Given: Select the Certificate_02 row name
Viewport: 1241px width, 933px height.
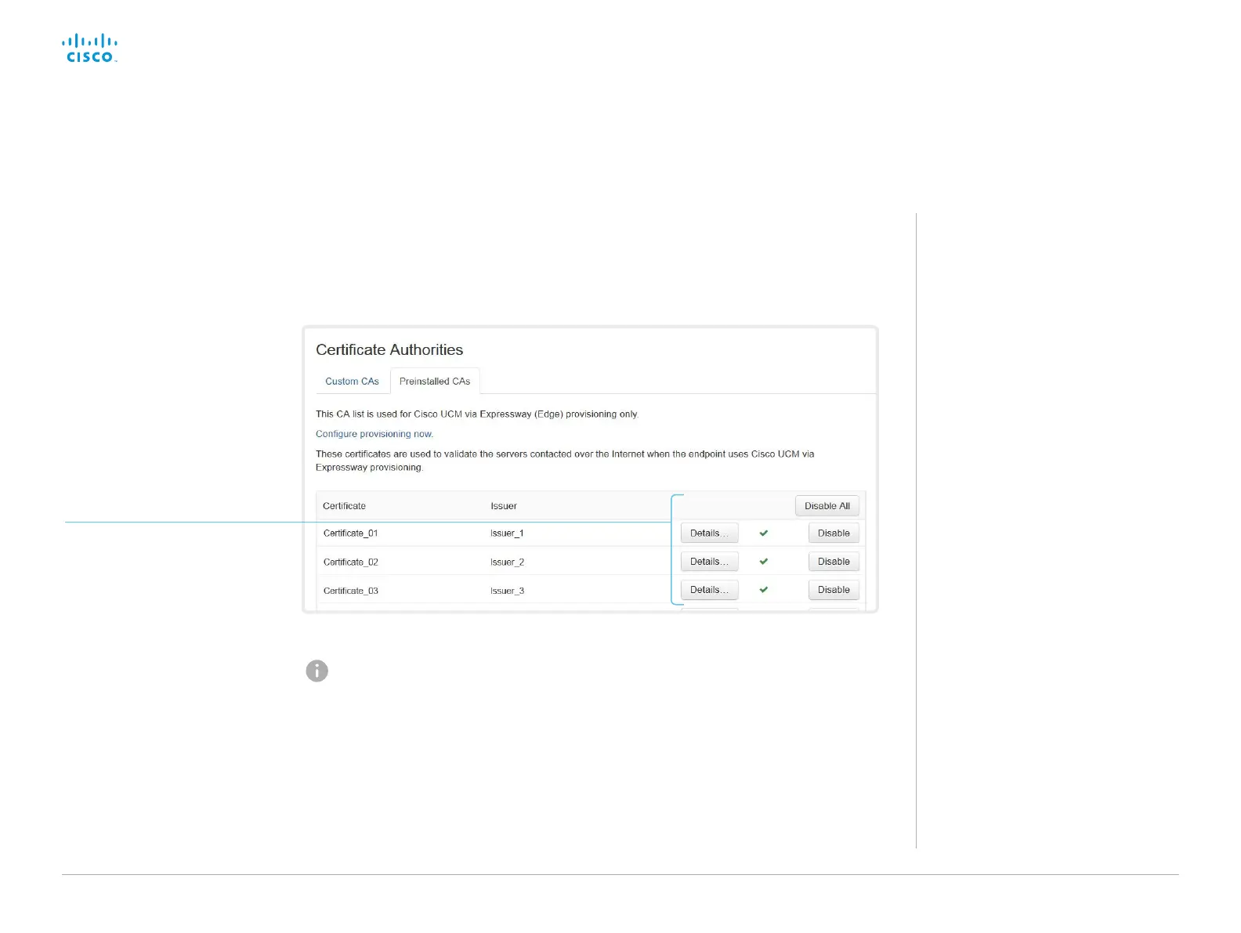Looking at the screenshot, I should [x=351, y=562].
